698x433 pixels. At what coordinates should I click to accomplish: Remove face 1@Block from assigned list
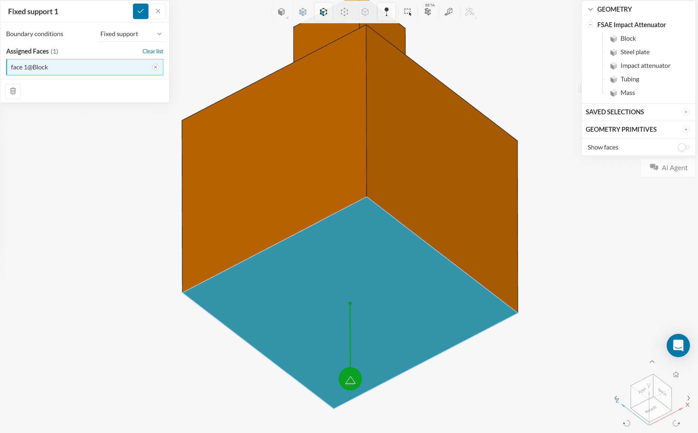click(x=156, y=67)
